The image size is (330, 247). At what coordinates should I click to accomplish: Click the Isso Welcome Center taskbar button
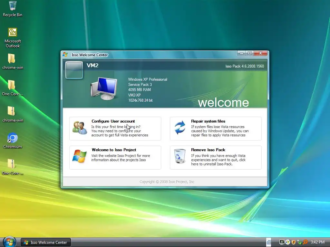[x=46, y=242]
